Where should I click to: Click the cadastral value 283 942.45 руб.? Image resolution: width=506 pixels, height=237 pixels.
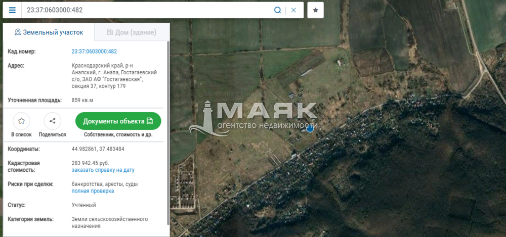[91, 163]
